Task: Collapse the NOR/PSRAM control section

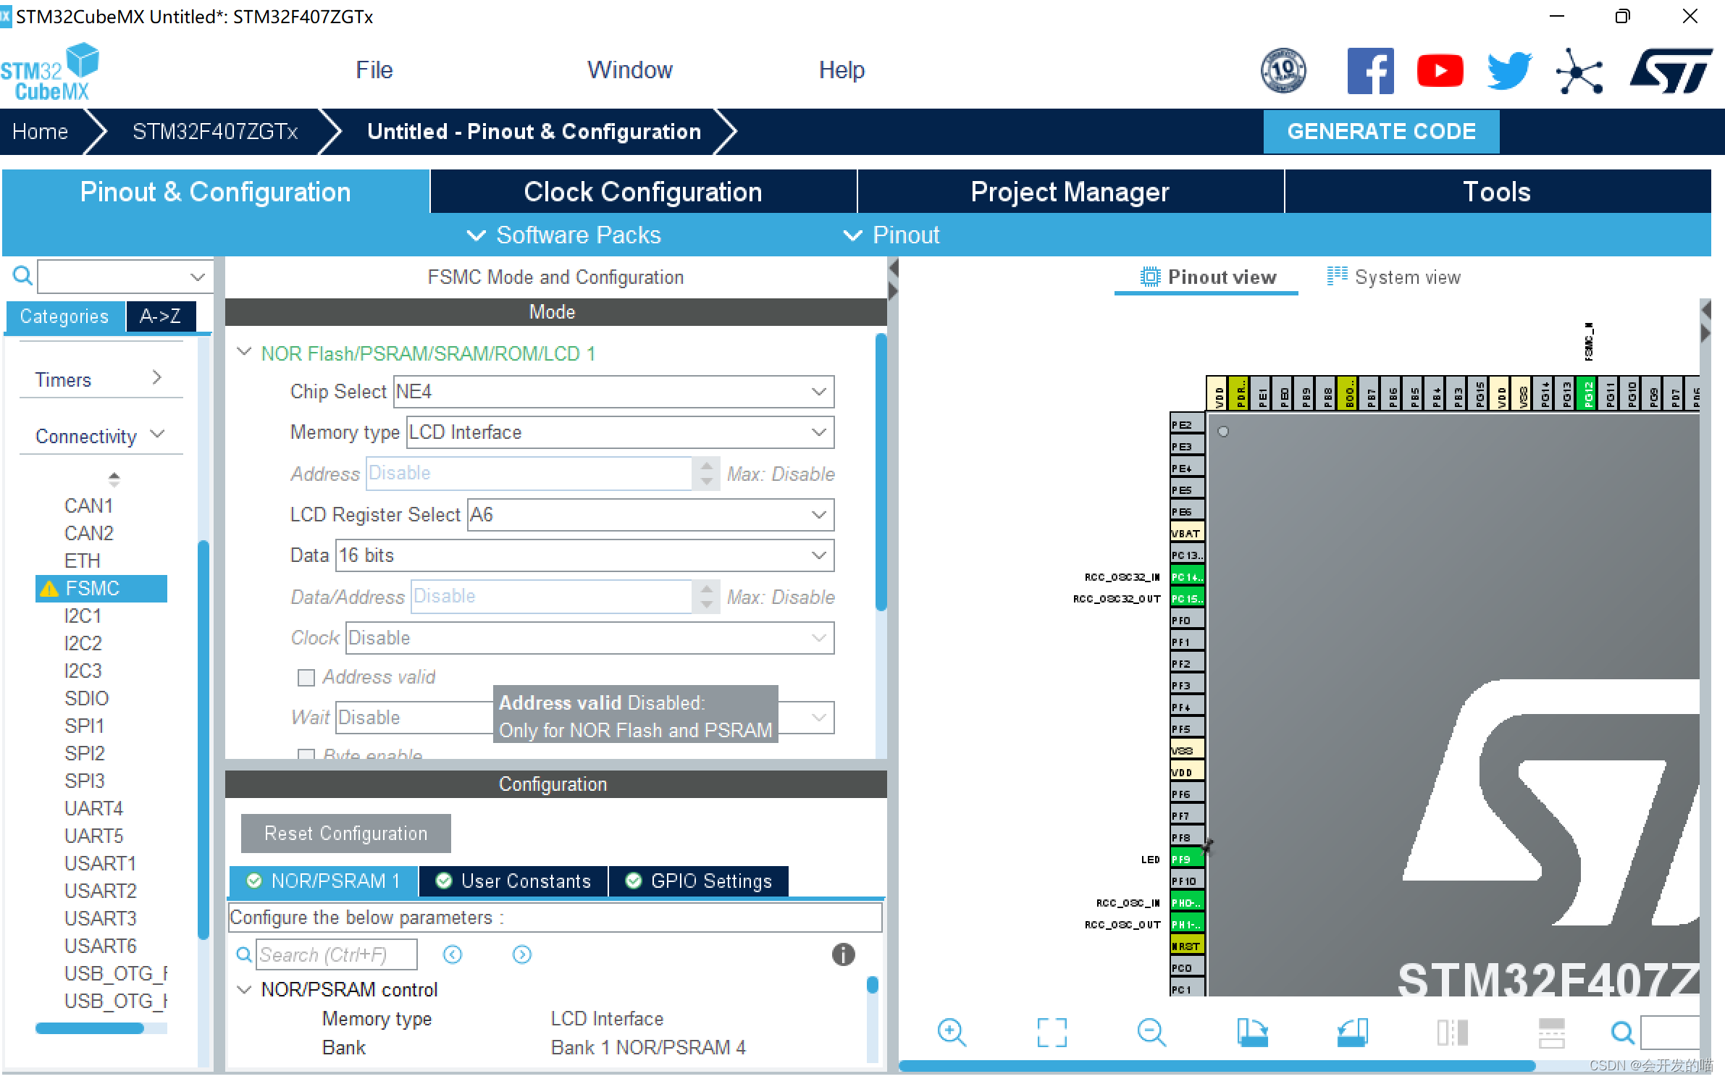Action: (245, 989)
